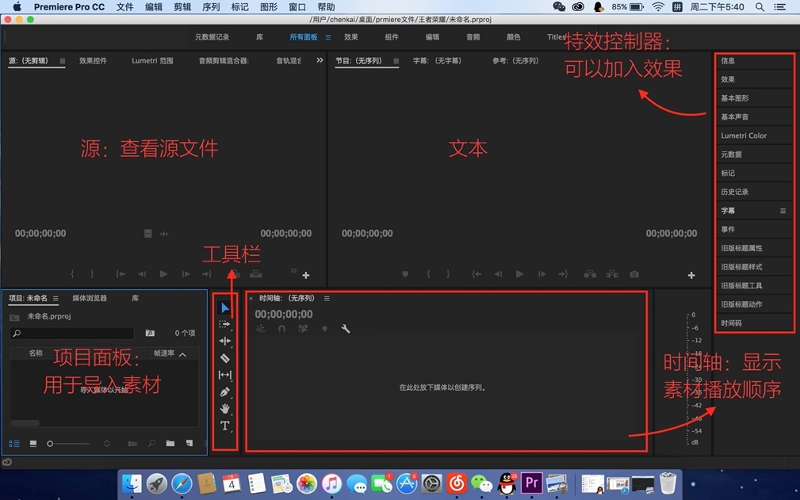Open the 历史记录 panel
Screen dimensions: 800x500
click(737, 191)
